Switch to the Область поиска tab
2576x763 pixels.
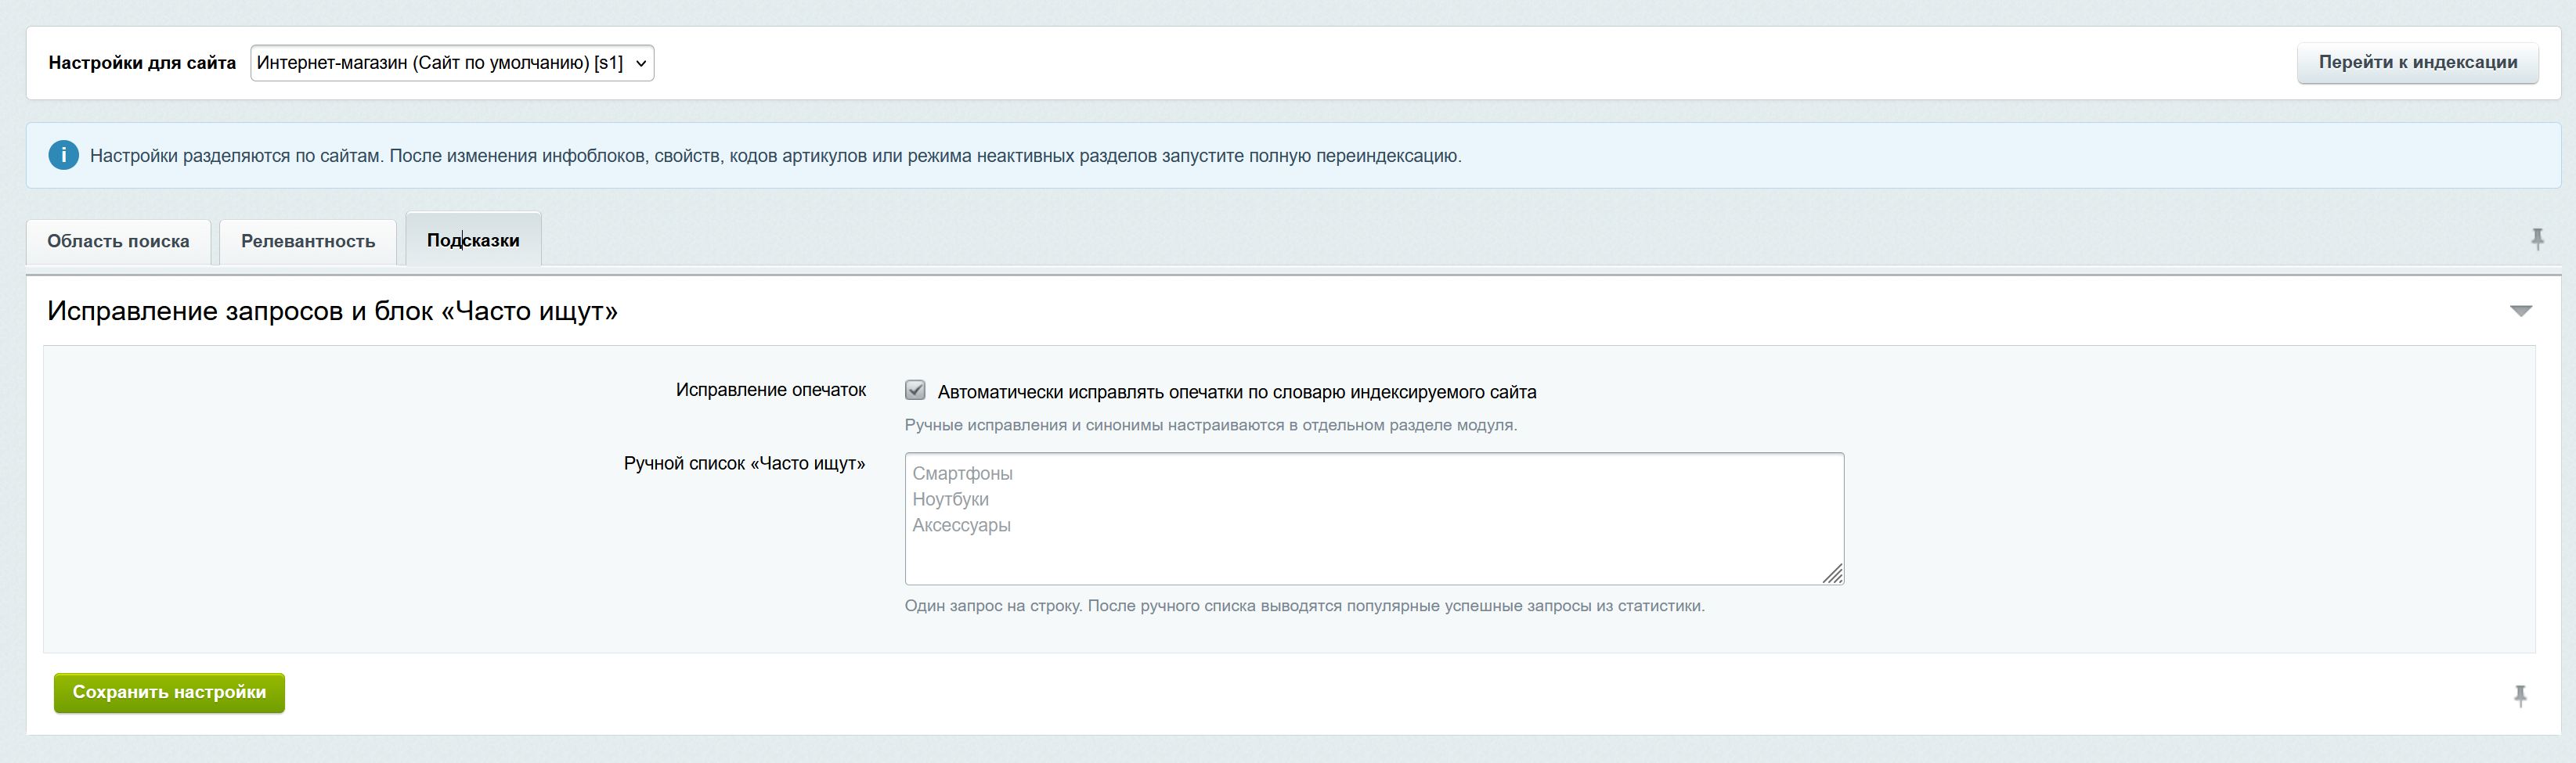click(118, 241)
